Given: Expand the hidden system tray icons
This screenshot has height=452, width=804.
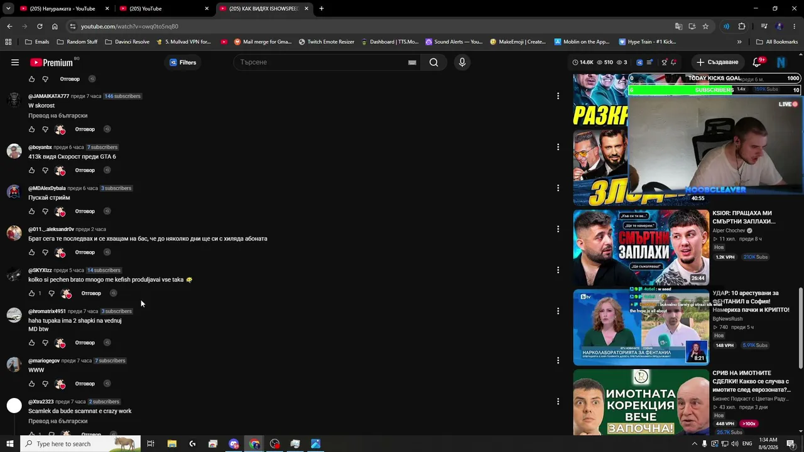Looking at the screenshot, I should click(x=695, y=444).
